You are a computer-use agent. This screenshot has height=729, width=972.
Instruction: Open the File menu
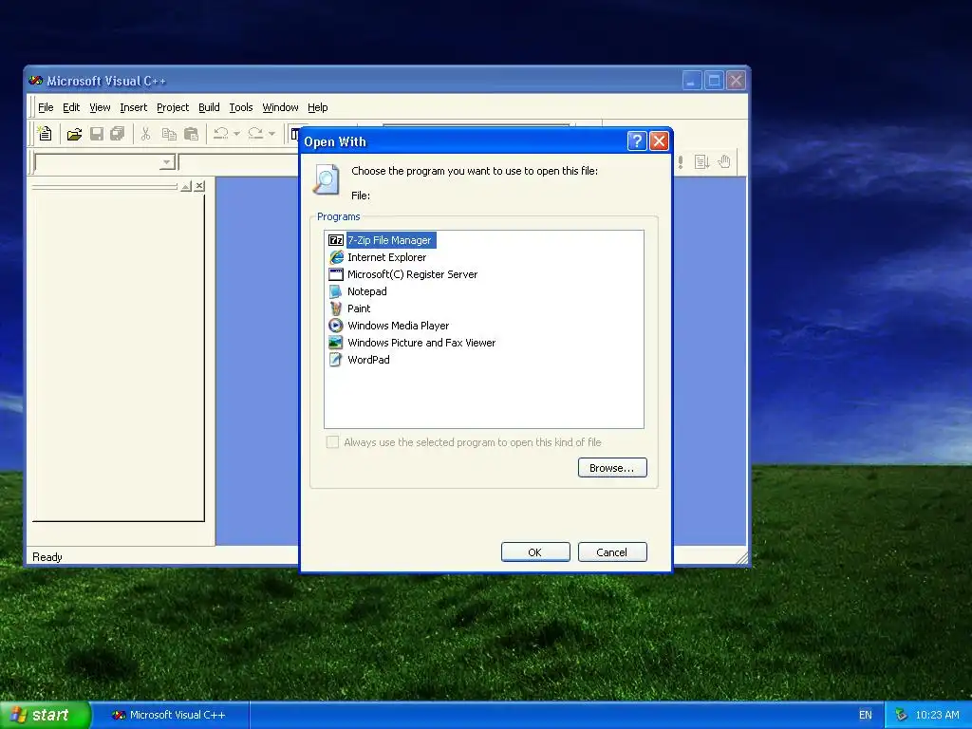coord(46,107)
